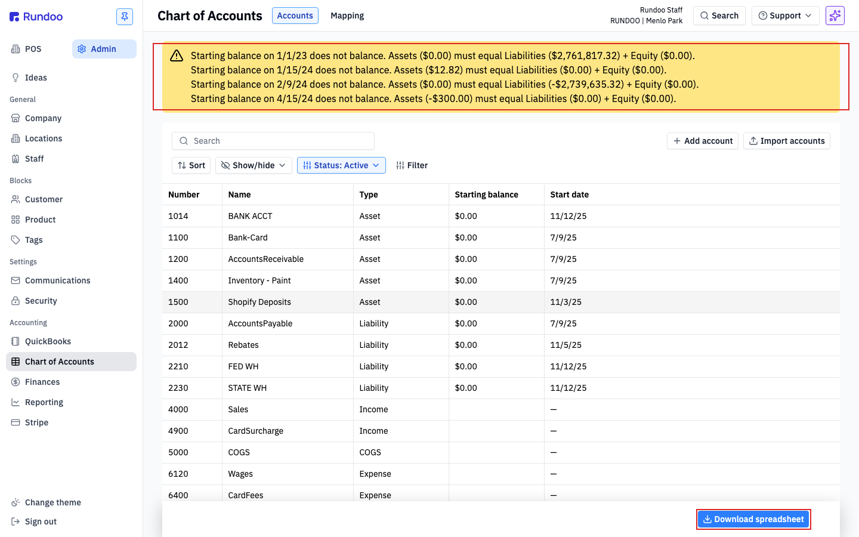This screenshot has height=537, width=859.
Task: Go to Company settings
Action: tap(71, 118)
